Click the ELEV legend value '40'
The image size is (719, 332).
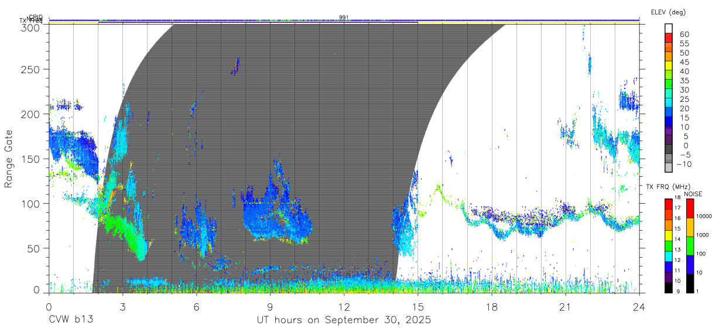coord(685,71)
